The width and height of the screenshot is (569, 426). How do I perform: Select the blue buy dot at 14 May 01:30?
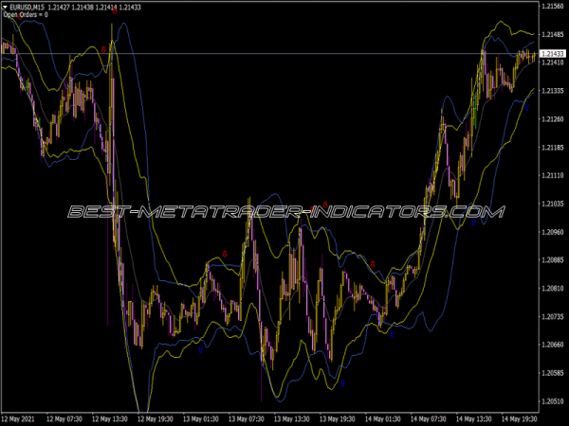tap(392, 333)
